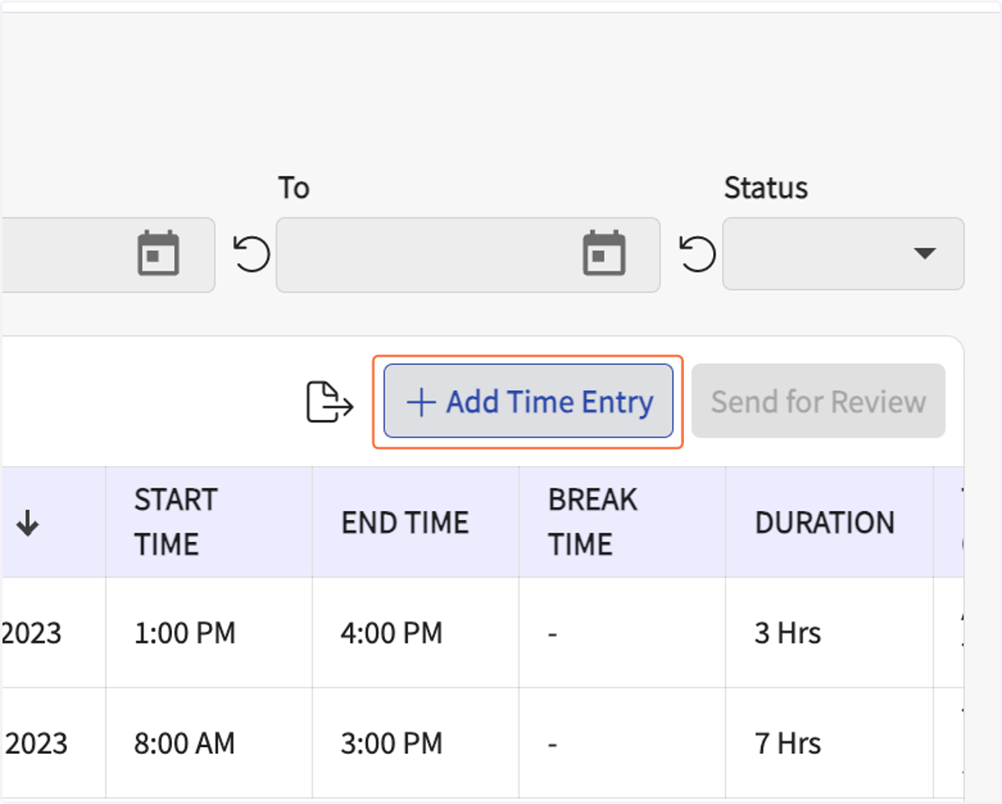Focus the To date input field
1002x804 pixels.
(468, 255)
